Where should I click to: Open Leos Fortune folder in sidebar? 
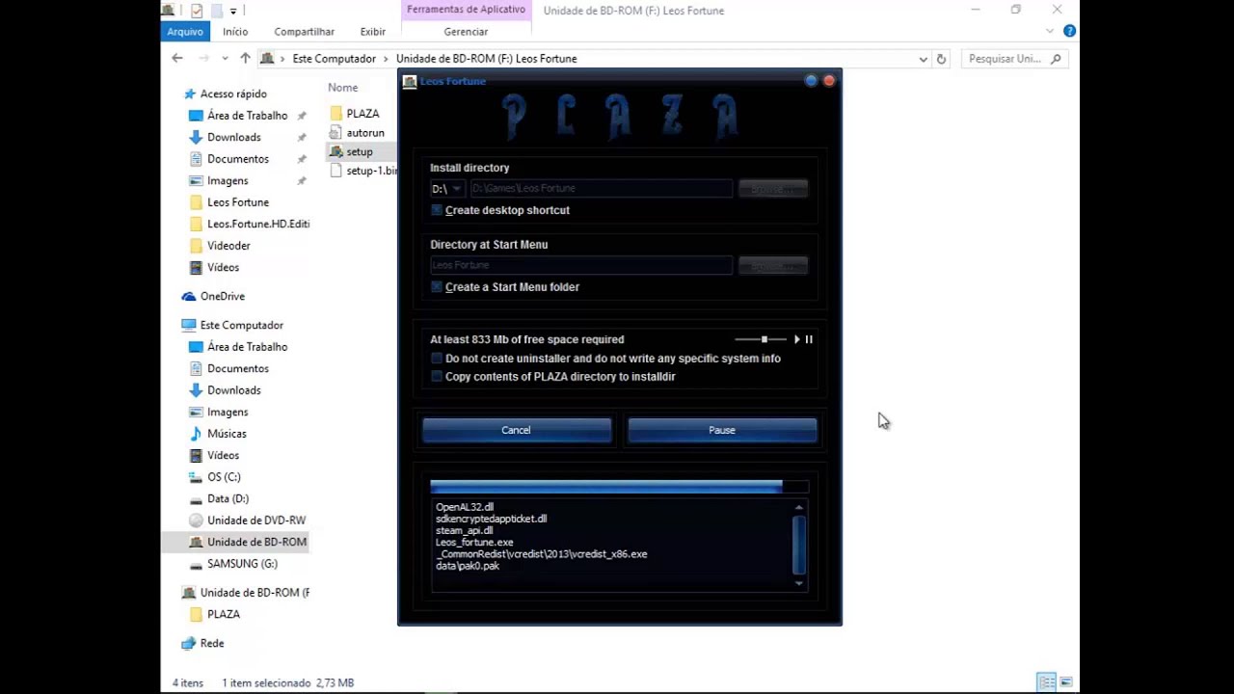[x=238, y=202]
